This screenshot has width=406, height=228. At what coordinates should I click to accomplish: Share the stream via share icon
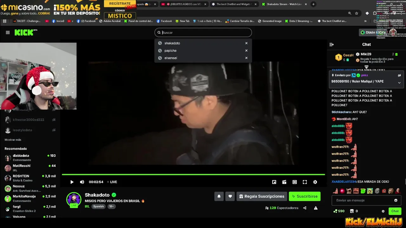pos(305,208)
